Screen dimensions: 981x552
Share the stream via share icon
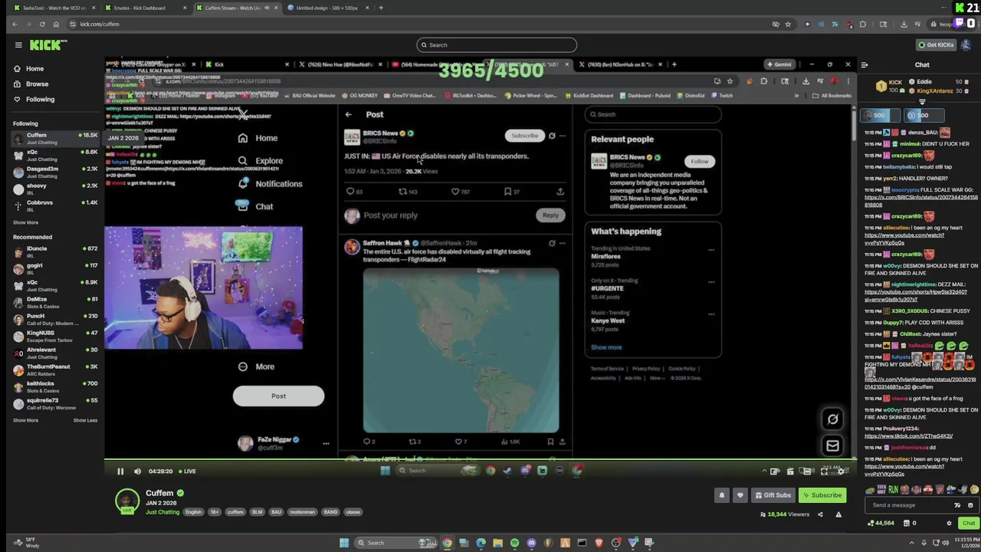[820, 514]
